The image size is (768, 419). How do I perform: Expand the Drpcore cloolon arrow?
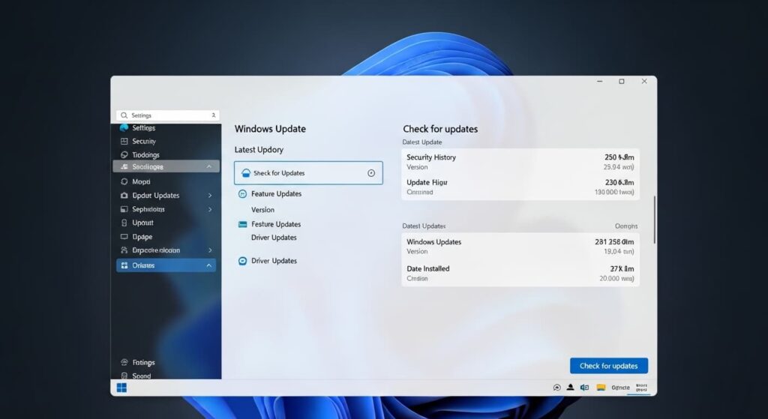[x=210, y=250]
